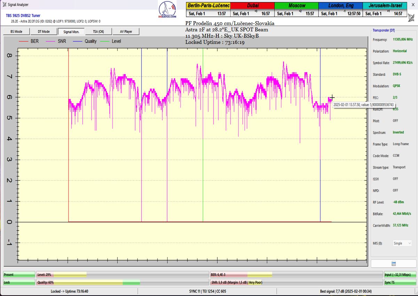Click the green Lock status indicator
This screenshot has width=418, height=296.
coord(19,282)
